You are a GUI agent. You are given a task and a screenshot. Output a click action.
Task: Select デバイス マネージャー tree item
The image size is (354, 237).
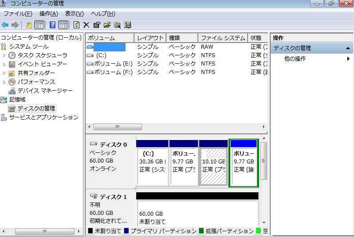45,91
